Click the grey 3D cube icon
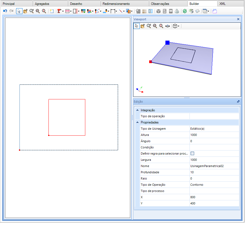 point(159,11)
